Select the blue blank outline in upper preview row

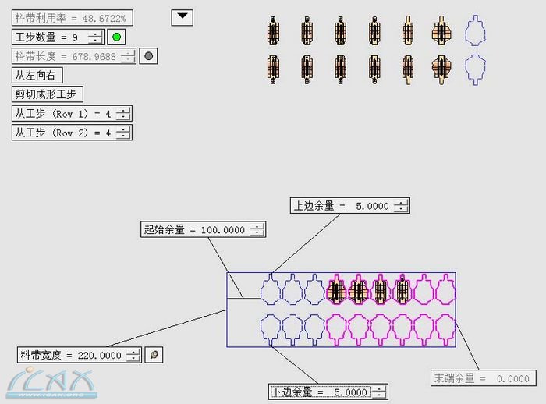(475, 30)
